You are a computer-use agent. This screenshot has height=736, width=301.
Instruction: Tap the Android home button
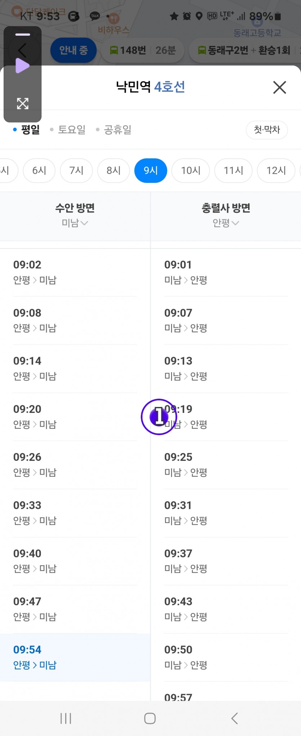pos(150,718)
